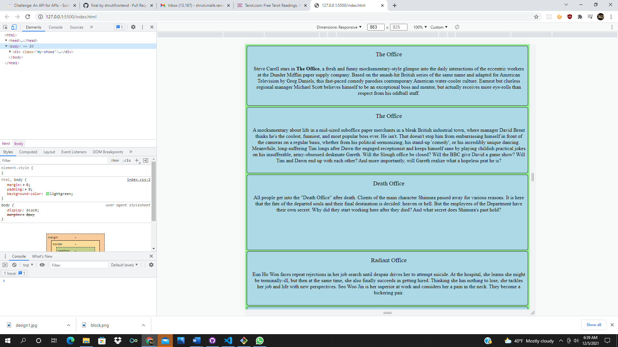Open the What's New tab in console drawer
The image size is (618, 347).
[42, 256]
